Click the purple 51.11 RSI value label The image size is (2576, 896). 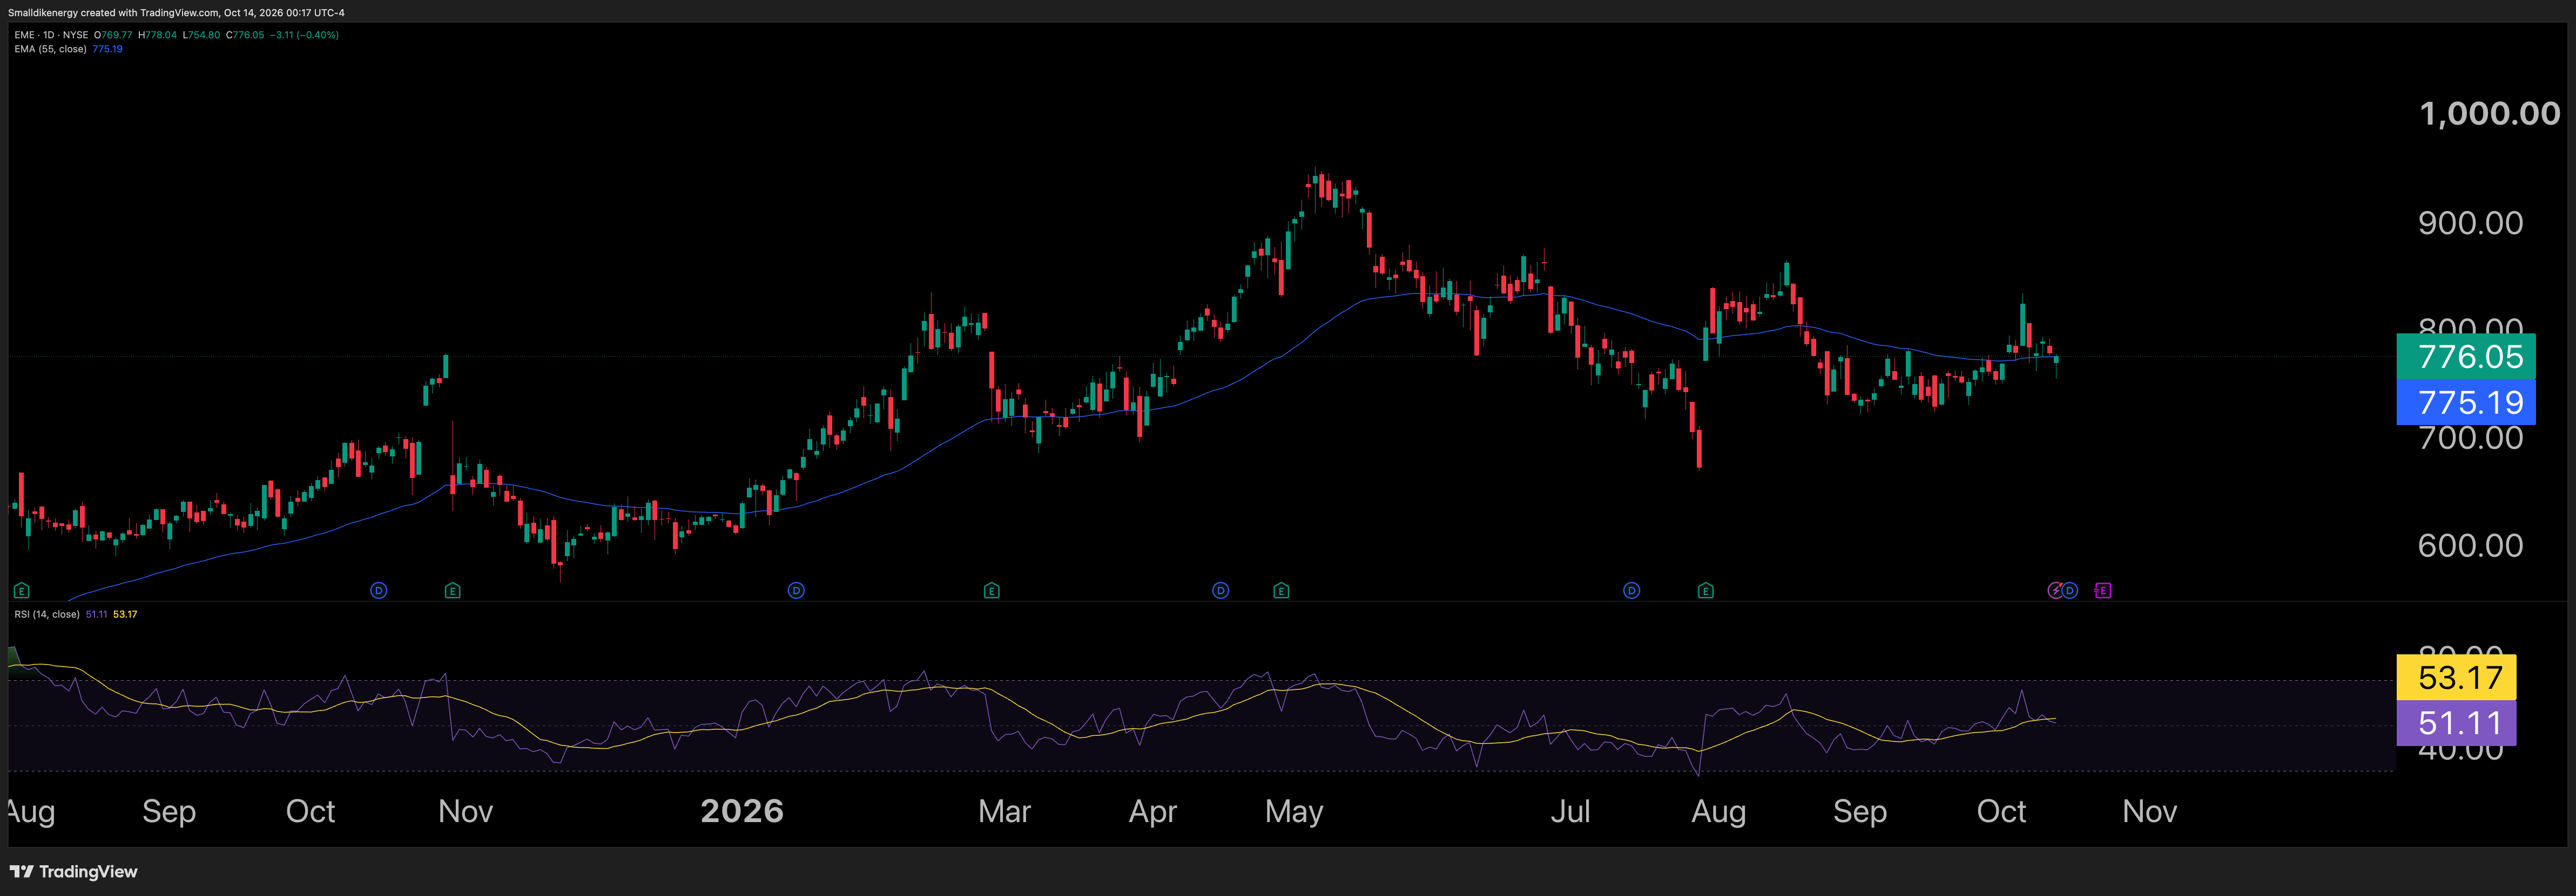click(x=2457, y=723)
